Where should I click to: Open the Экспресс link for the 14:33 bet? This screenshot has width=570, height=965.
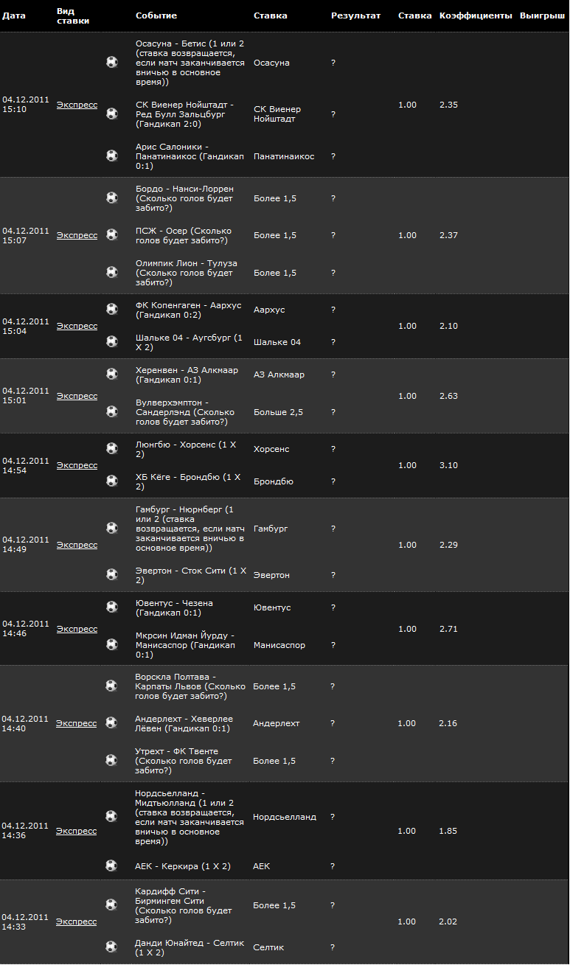(x=76, y=922)
